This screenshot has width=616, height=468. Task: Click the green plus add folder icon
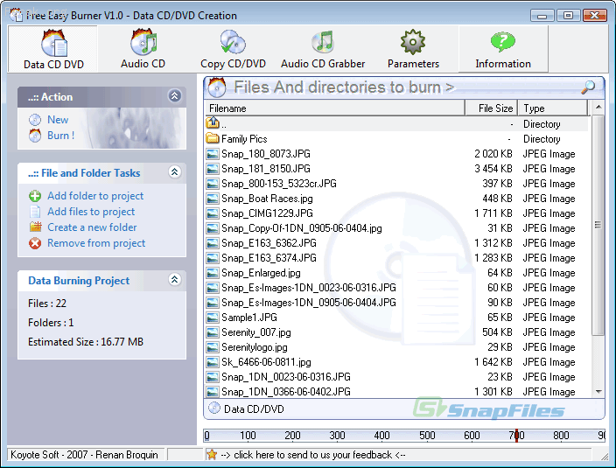pos(35,196)
